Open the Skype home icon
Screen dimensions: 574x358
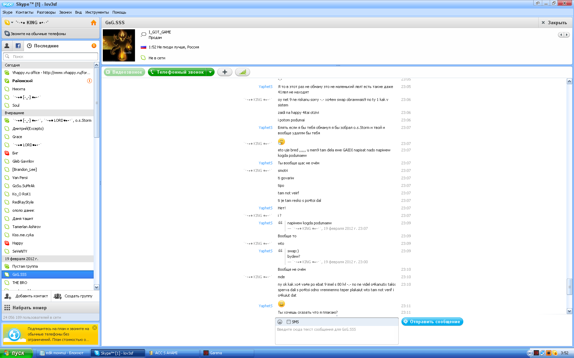coord(93,23)
